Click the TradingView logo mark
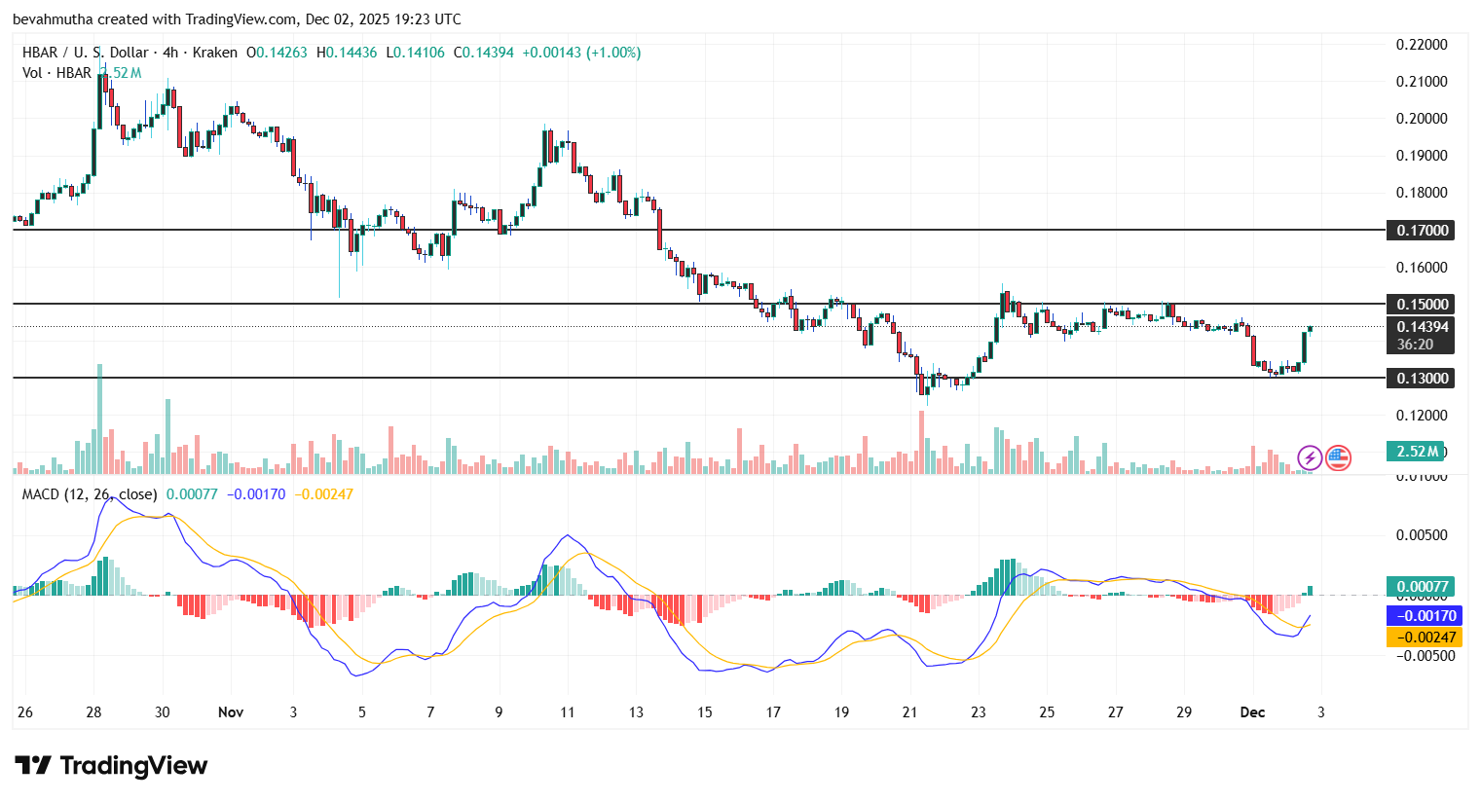1481x802 pixels. click(32, 766)
